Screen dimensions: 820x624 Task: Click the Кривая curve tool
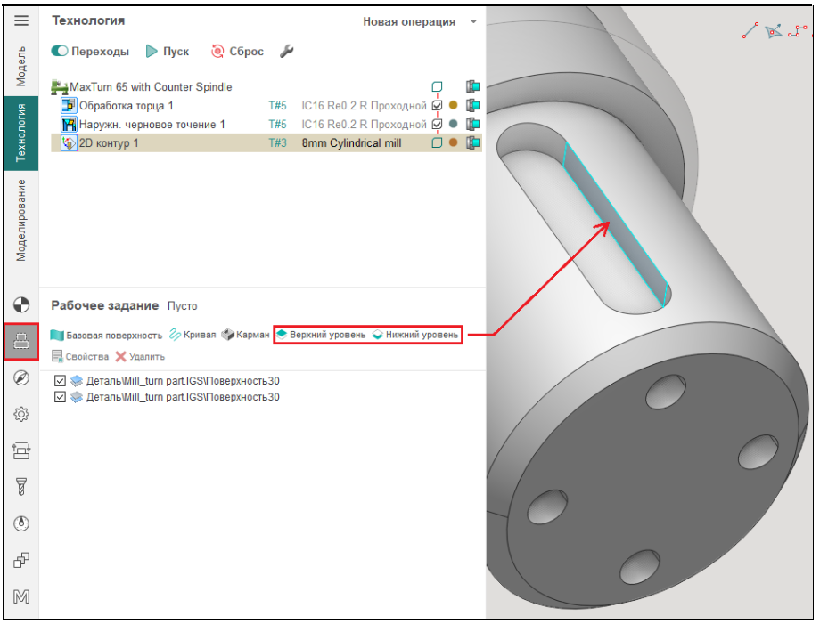[193, 336]
